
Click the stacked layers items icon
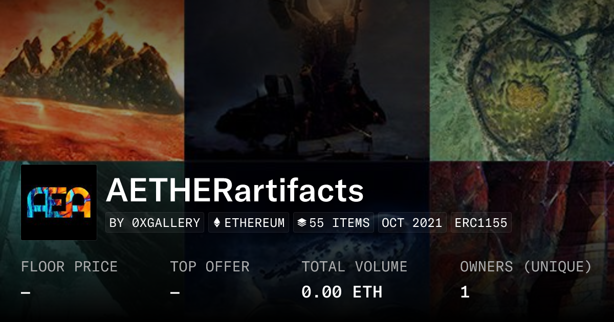coord(302,223)
